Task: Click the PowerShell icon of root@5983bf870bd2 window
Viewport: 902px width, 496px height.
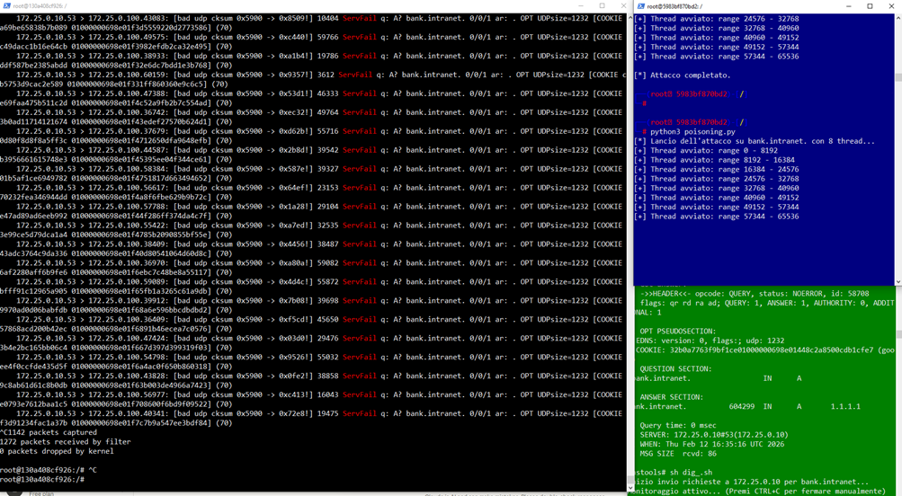Action: (640, 5)
